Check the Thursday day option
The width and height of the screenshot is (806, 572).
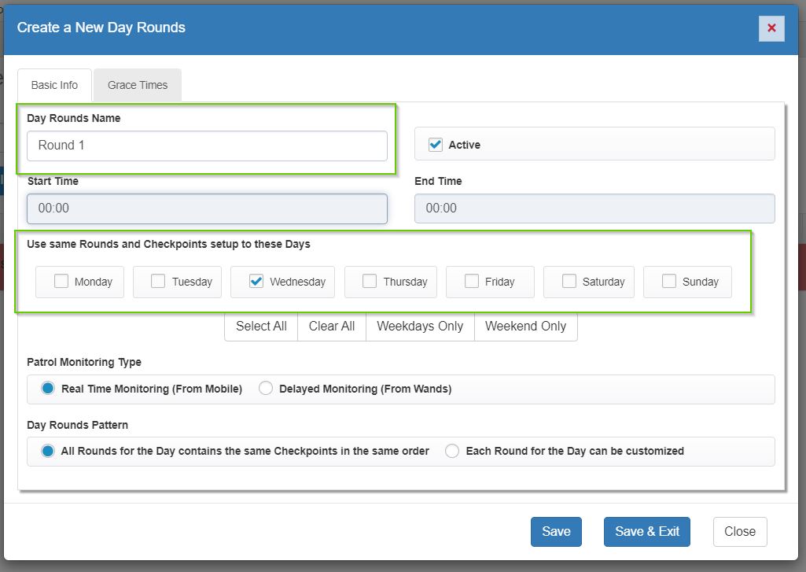[370, 282]
